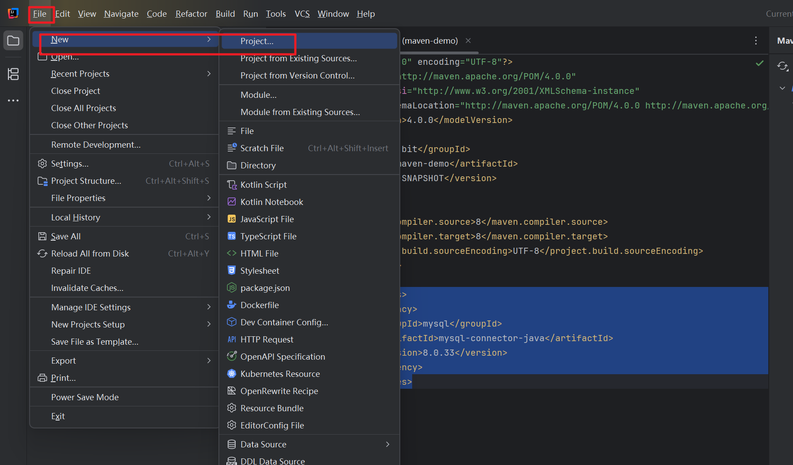Viewport: 793px width, 465px height.
Task: Open the Refactor menu
Action: point(191,14)
